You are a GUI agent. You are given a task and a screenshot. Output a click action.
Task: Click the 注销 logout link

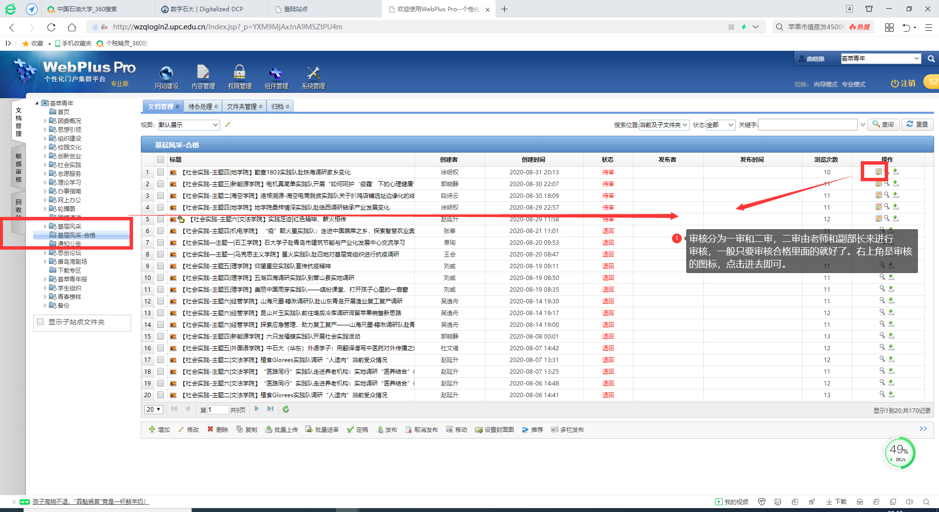[x=903, y=84]
